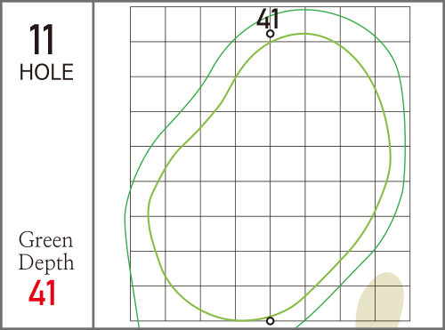
Task: Click the bottom-right corner of the grid
Action: coord(410,321)
